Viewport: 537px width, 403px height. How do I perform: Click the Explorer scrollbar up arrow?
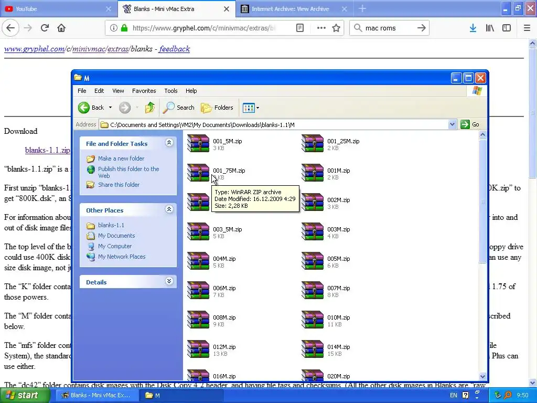pos(482,135)
